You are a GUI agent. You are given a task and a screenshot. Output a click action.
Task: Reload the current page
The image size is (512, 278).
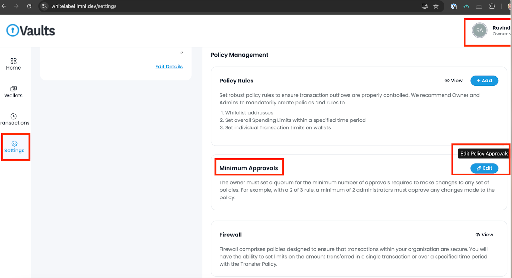point(29,6)
